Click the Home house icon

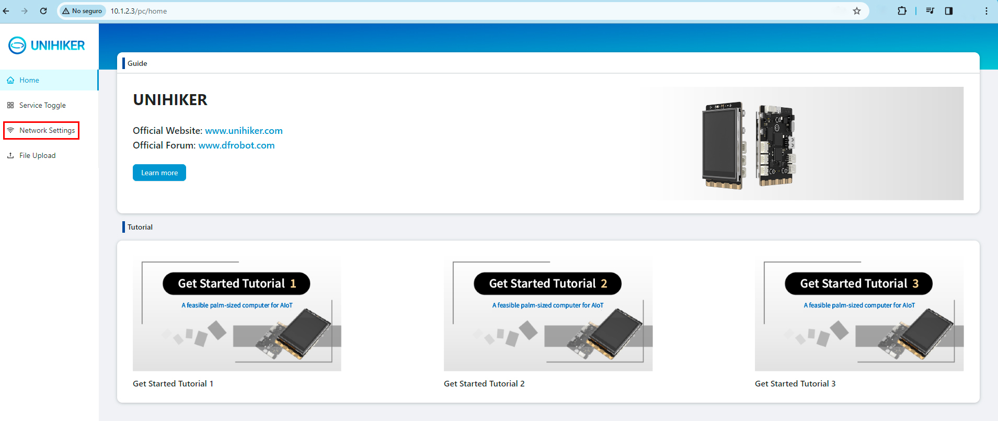click(x=10, y=81)
